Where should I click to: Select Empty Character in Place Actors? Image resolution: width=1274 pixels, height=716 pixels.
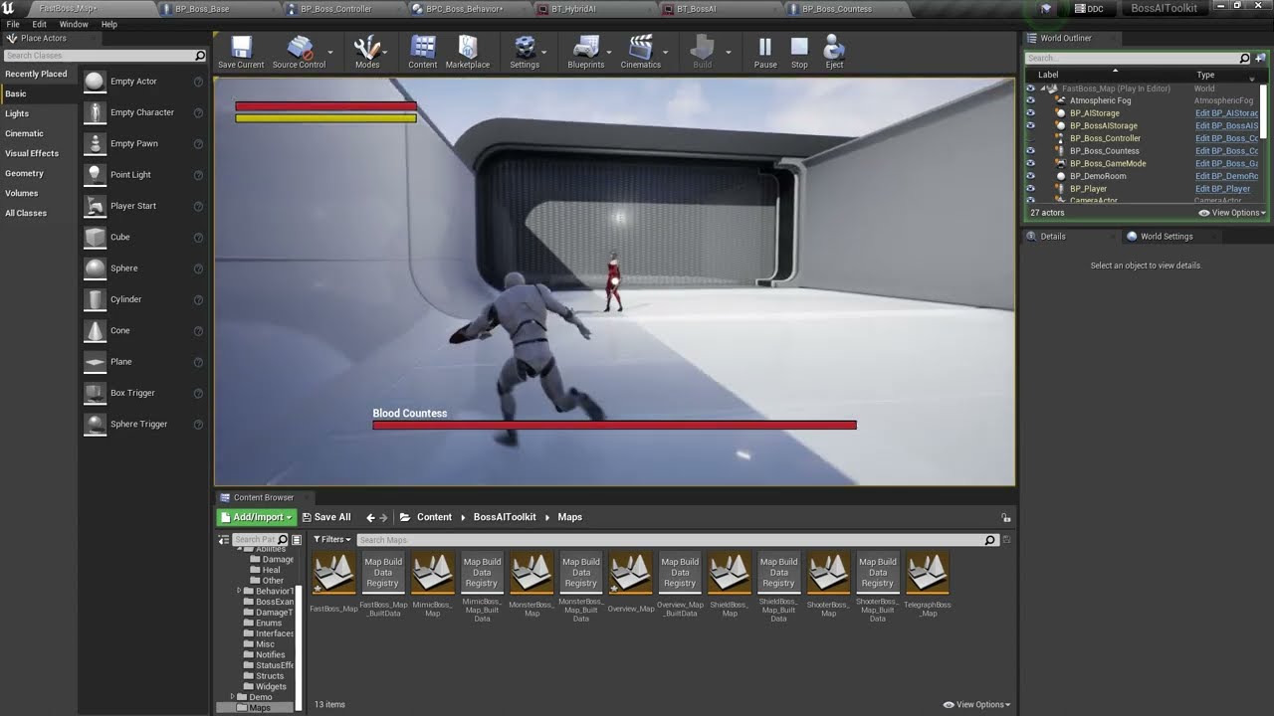(143, 112)
